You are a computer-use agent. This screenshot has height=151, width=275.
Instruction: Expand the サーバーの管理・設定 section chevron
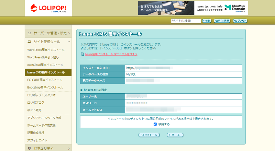click(x=69, y=33)
